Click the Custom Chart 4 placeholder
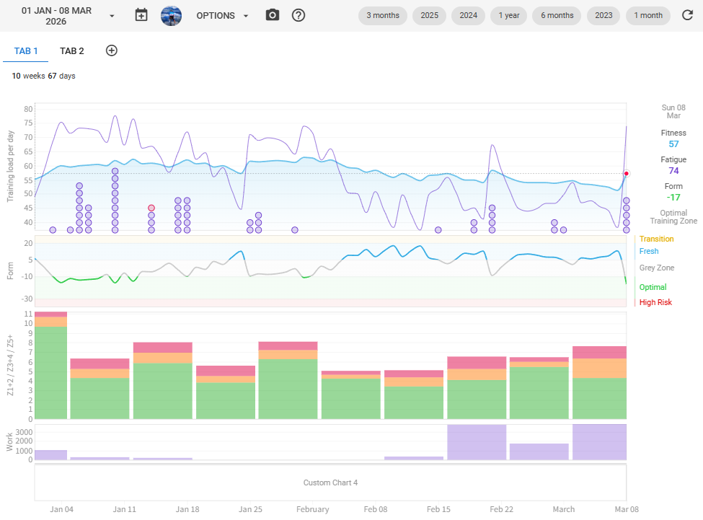Viewport: 703px width, 520px height. pos(330,482)
